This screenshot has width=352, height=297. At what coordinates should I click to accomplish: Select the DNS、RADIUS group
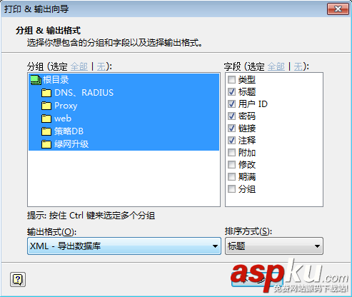(x=124, y=93)
